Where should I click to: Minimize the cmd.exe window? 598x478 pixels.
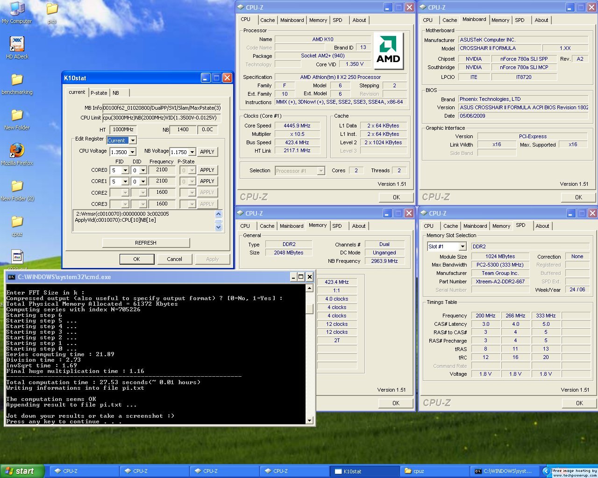(292, 277)
